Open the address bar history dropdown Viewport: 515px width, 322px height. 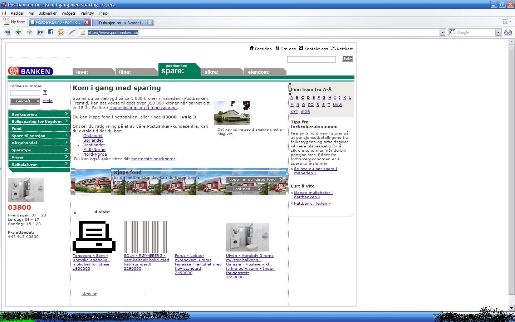pos(442,33)
